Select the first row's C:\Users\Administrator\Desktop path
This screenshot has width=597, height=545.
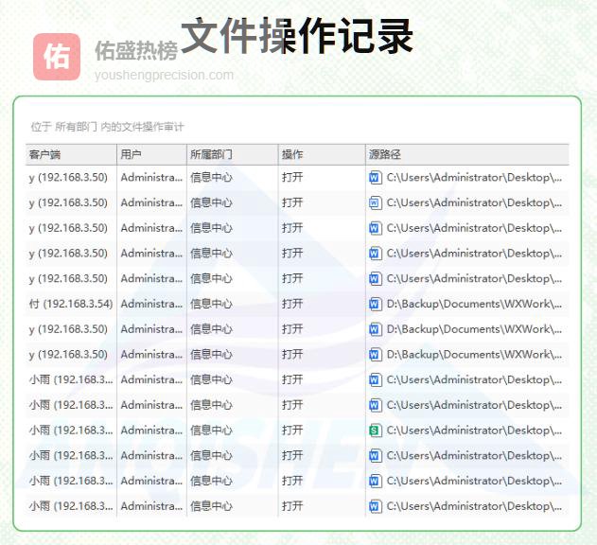pos(474,177)
